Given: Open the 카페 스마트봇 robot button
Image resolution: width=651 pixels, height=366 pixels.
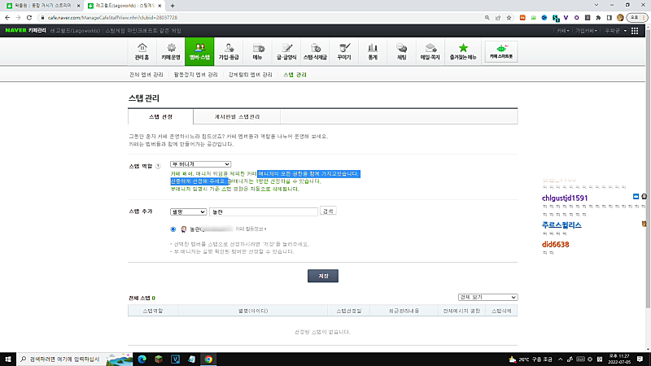Looking at the screenshot, I should (501, 52).
